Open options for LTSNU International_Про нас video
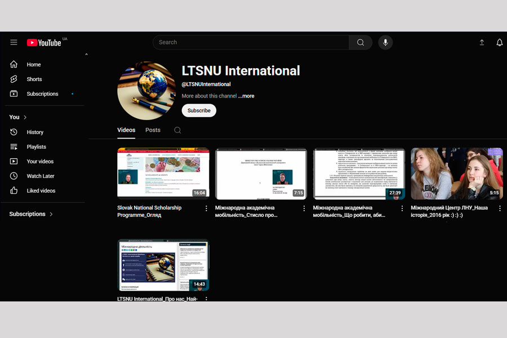Image resolution: width=507 pixels, height=338 pixels. [x=206, y=299]
